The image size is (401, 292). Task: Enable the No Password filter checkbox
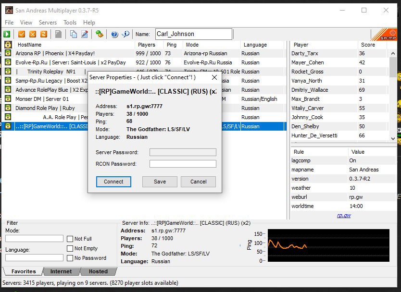[70, 258]
